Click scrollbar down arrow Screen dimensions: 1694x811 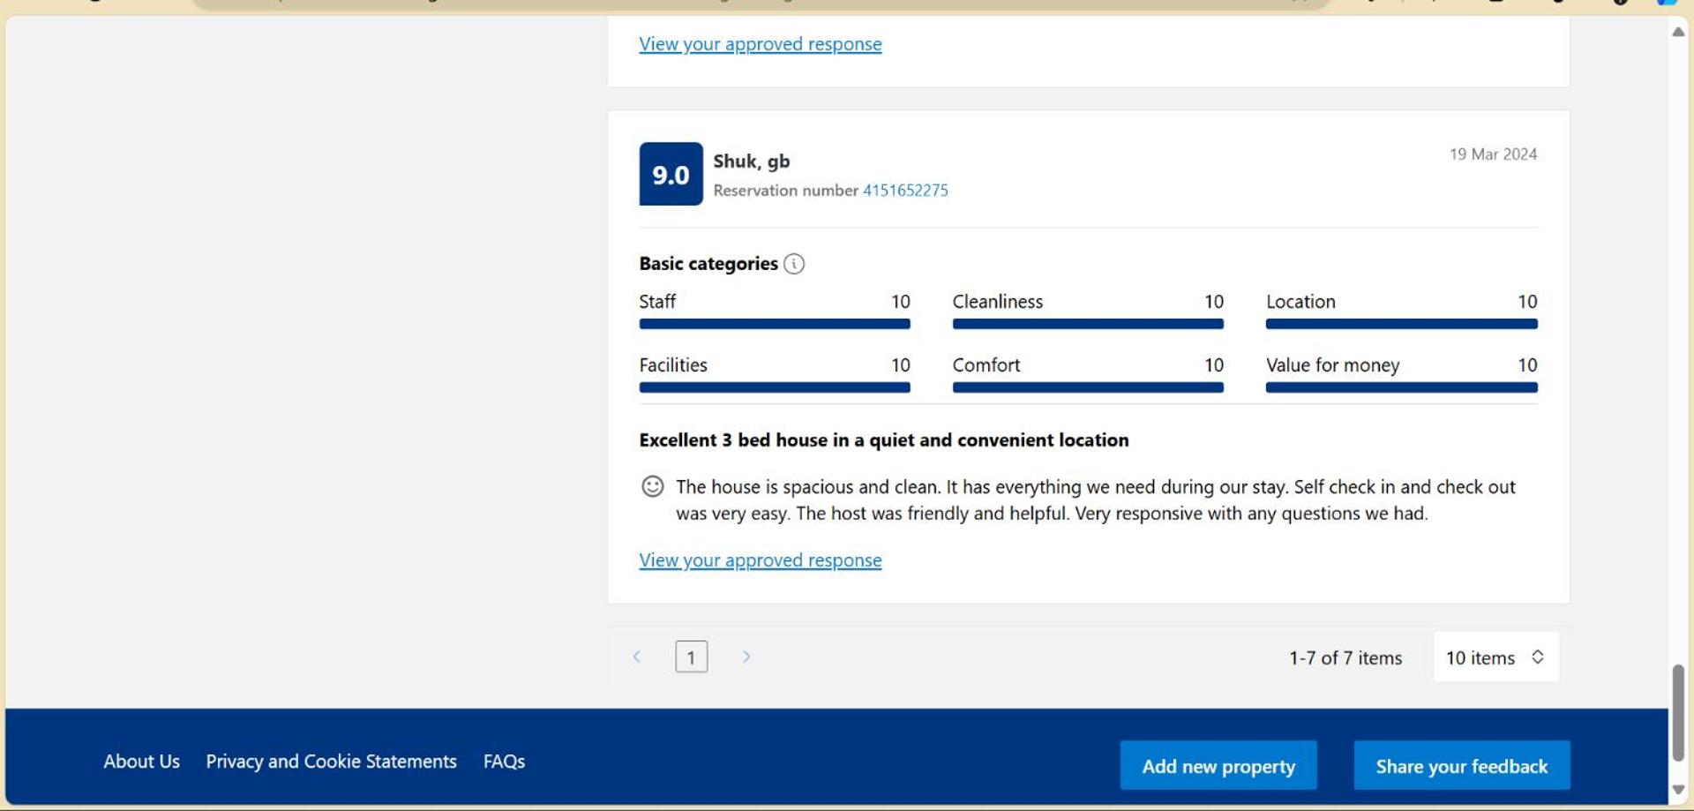[x=1678, y=789]
